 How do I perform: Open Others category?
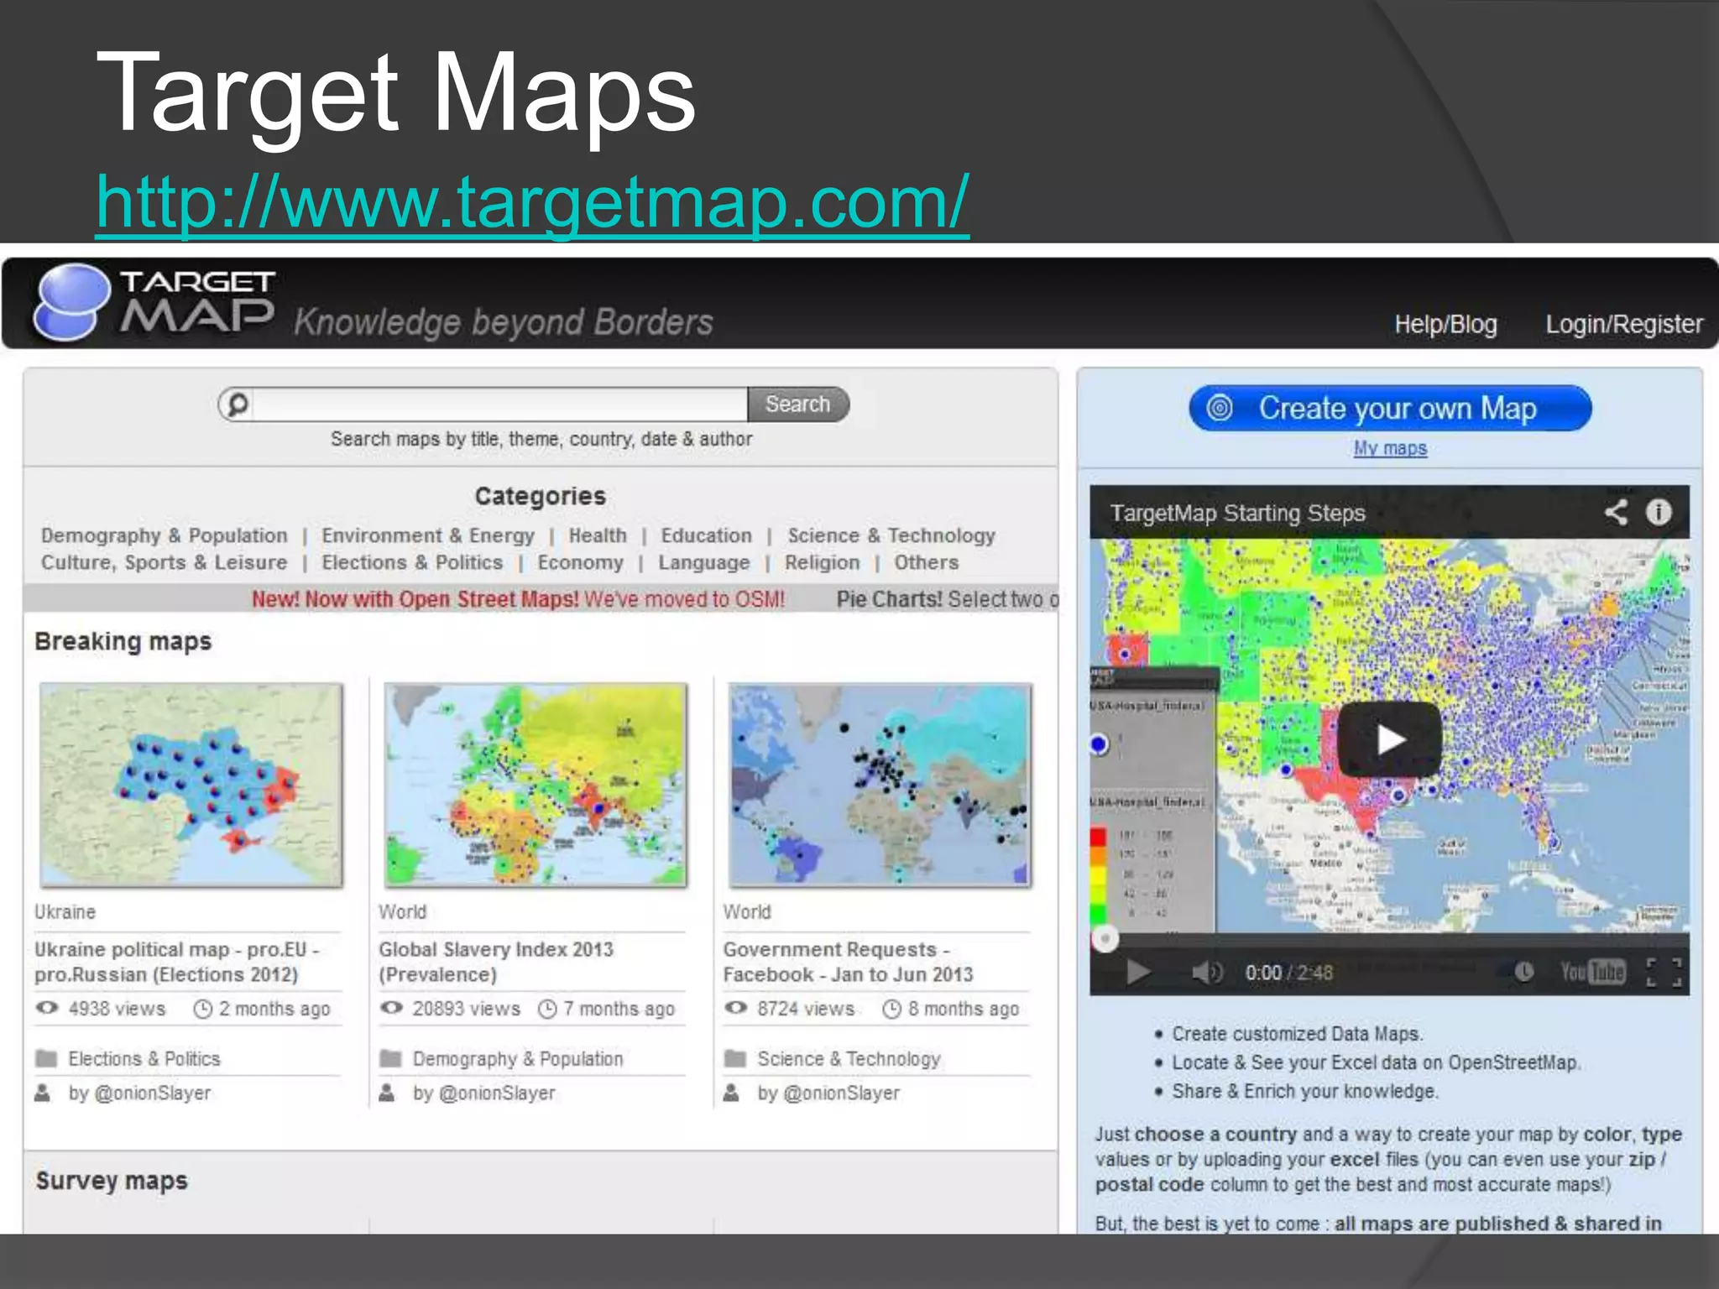click(926, 562)
